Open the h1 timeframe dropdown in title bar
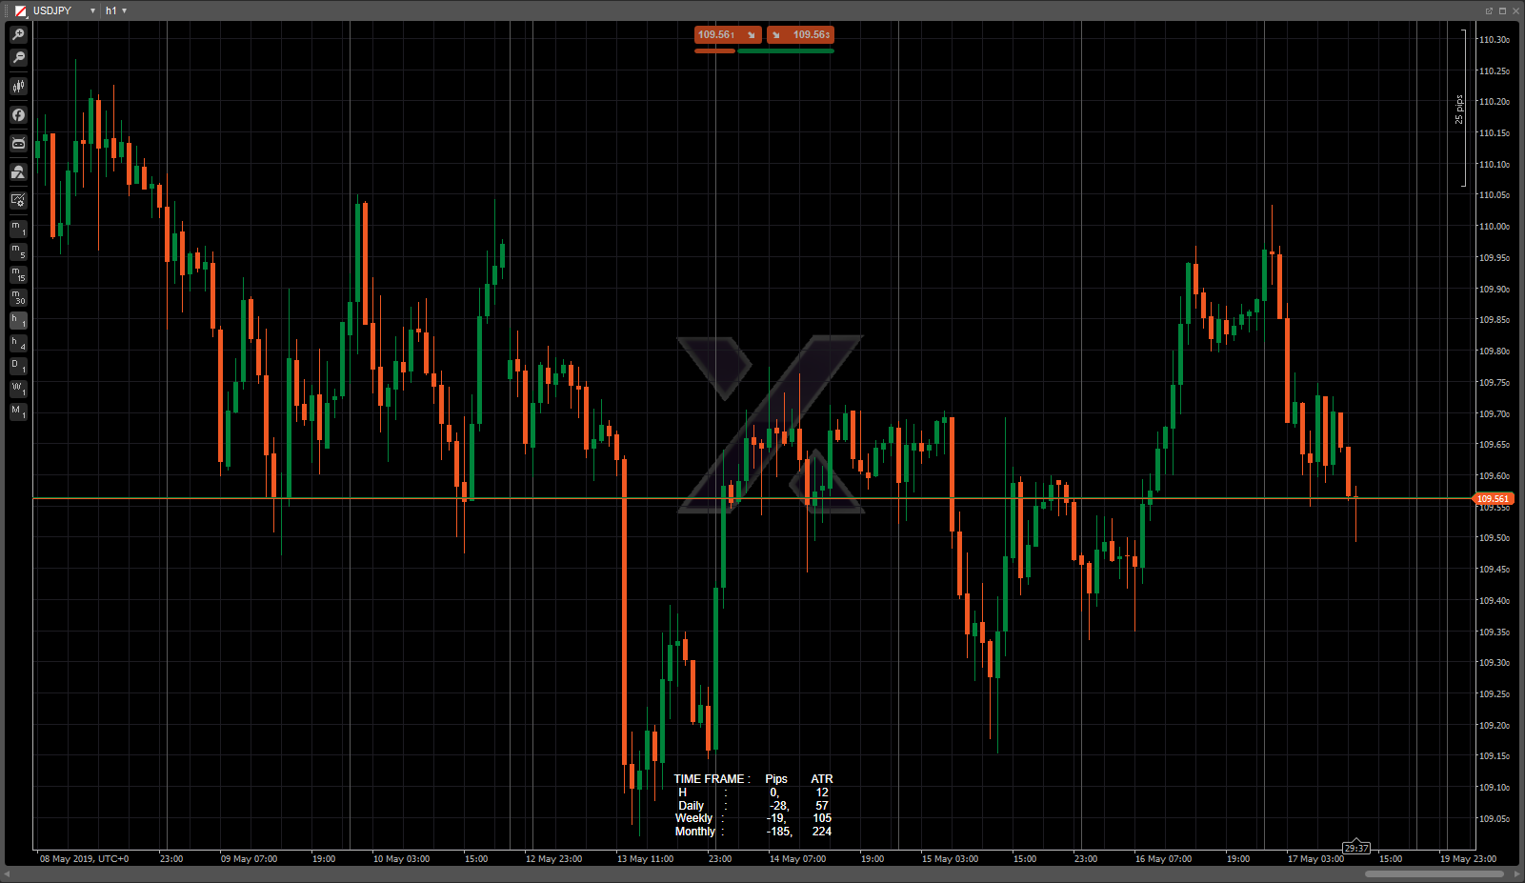 coord(125,10)
